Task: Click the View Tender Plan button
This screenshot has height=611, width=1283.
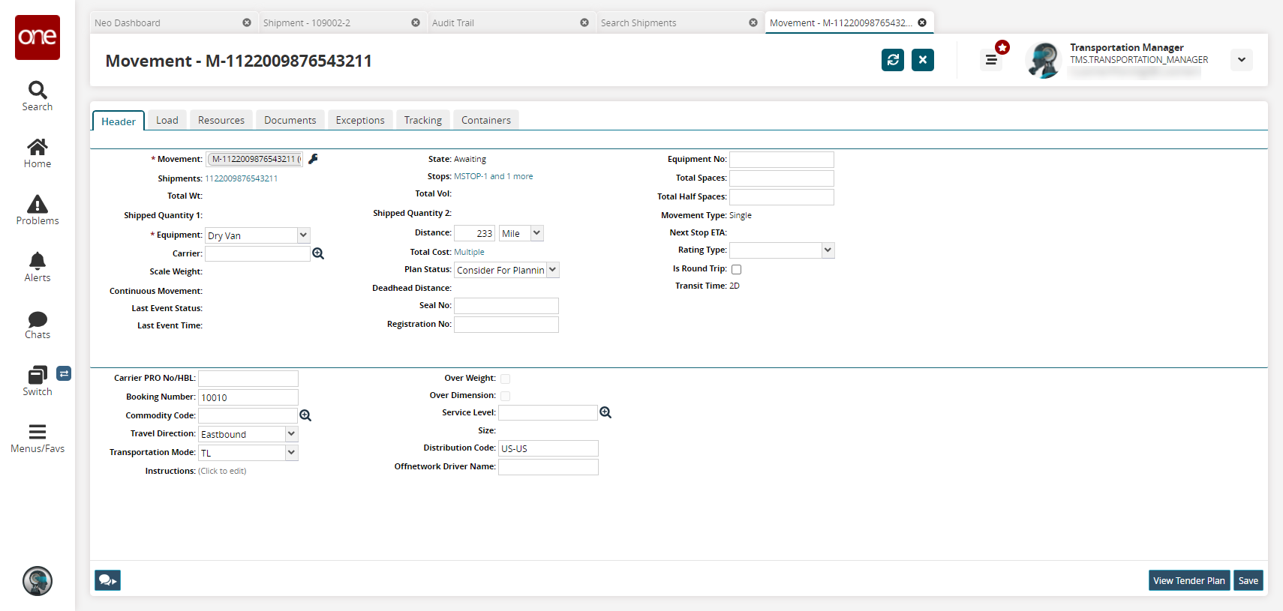Action: tap(1188, 580)
